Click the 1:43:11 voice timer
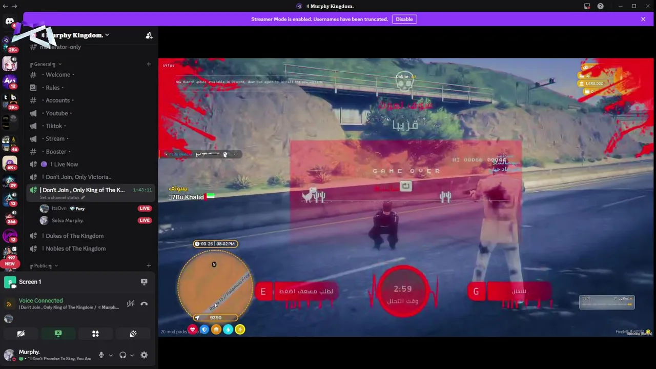The width and height of the screenshot is (656, 369). [142, 190]
